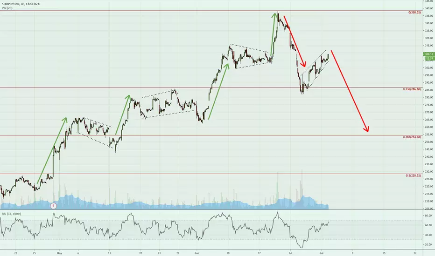Screen dimensions: 435x256
Task: Click '235.00' on the price axis
Action: (429, 164)
